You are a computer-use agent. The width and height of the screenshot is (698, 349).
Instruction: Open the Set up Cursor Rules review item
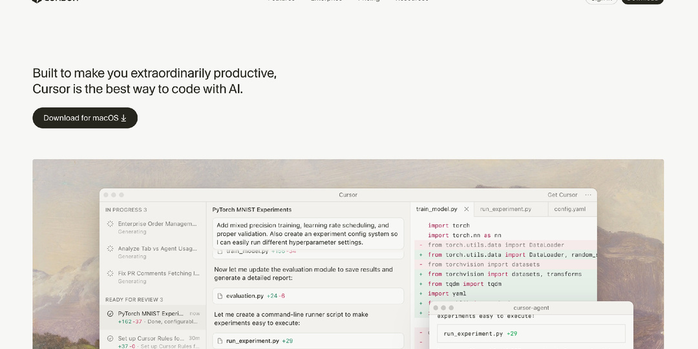[153, 341]
